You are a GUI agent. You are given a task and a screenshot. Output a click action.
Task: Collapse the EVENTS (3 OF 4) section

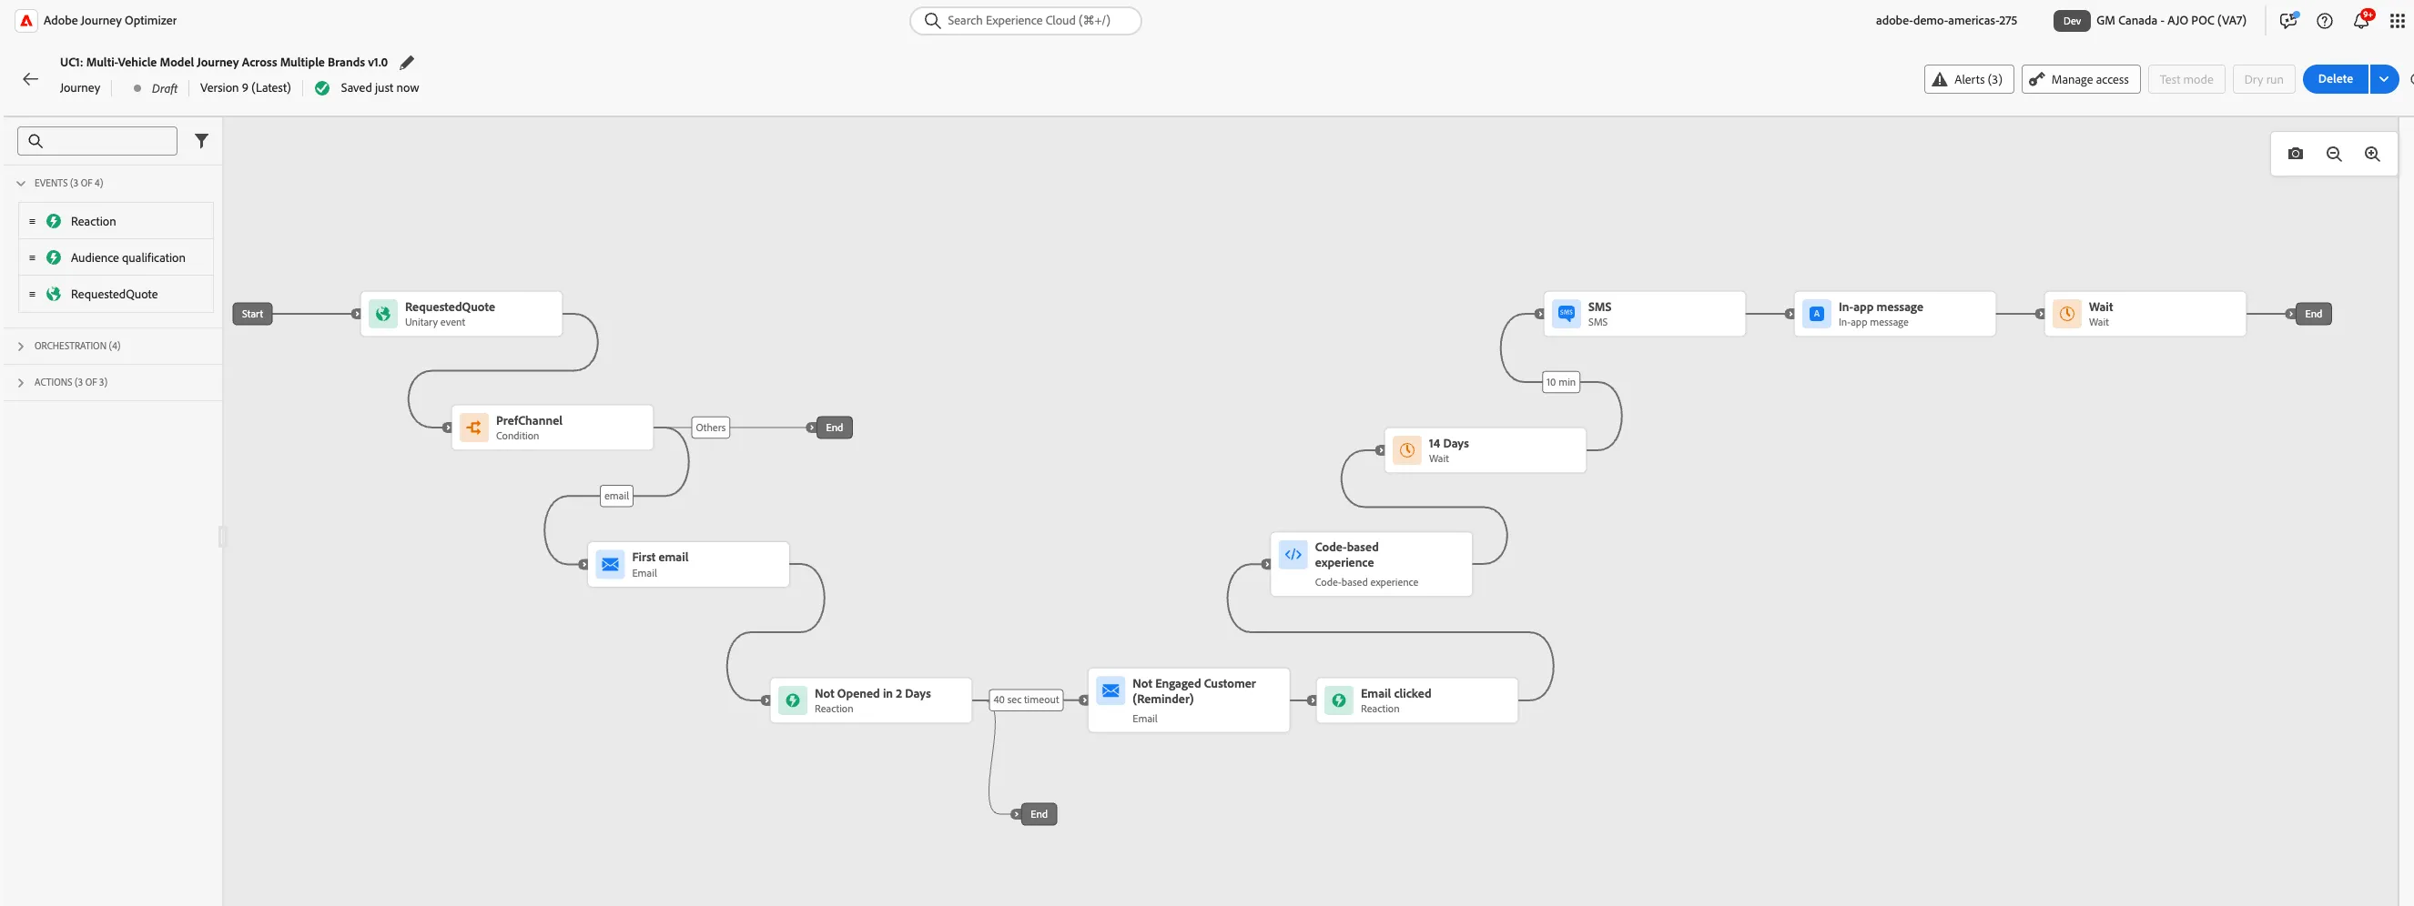click(21, 184)
